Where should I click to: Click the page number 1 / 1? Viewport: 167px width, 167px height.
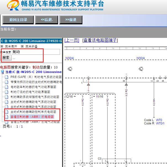pos(20,127)
